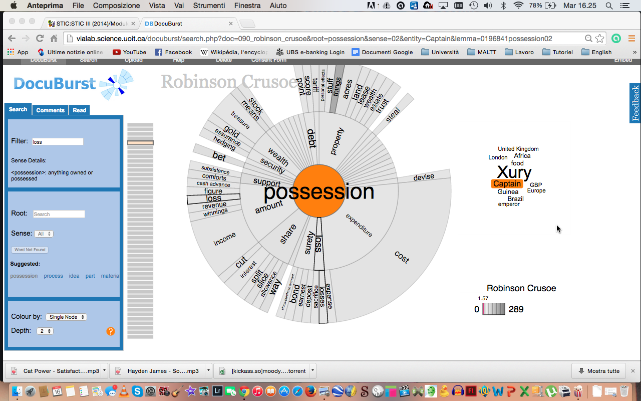
Task: Open uTorrent from the dock
Action: pyautogui.click(x=551, y=391)
